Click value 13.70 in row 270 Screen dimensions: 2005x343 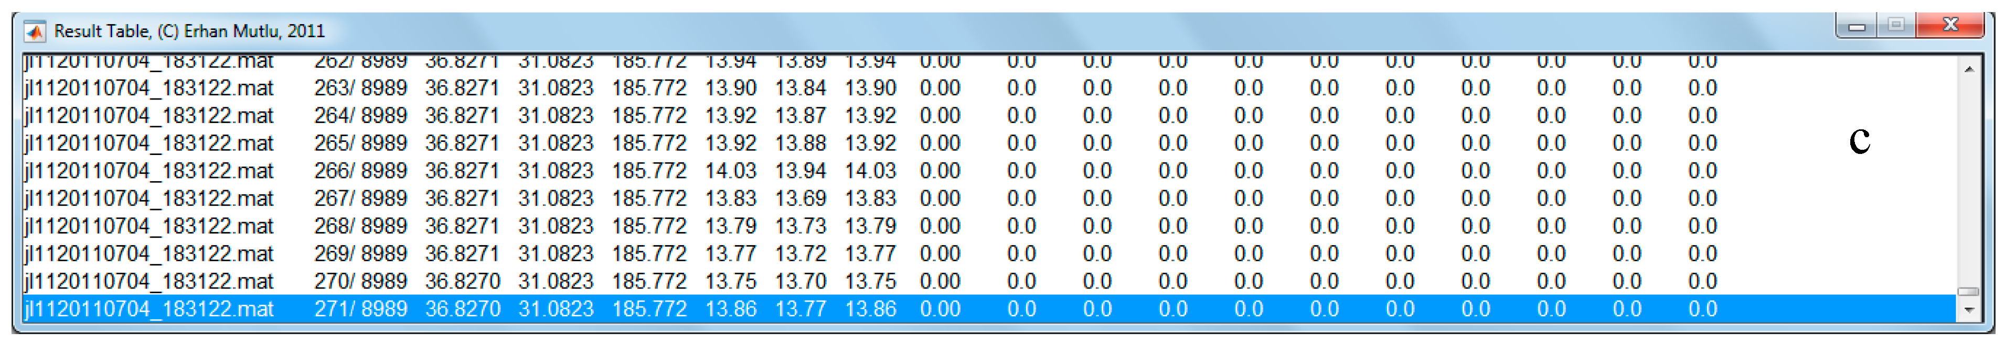[x=800, y=282]
